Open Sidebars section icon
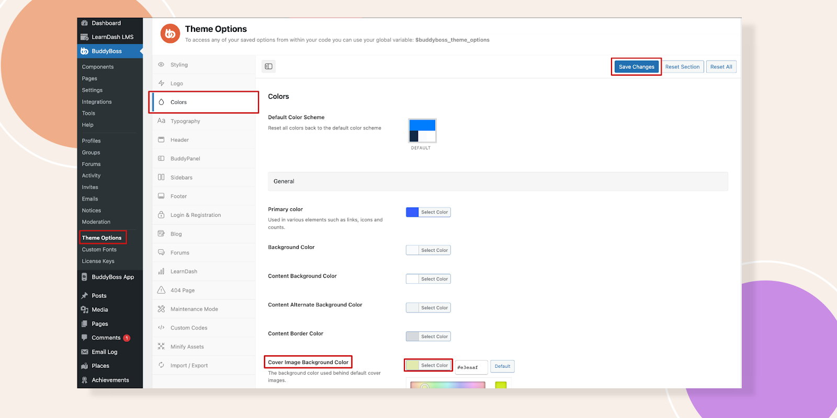 (161, 178)
